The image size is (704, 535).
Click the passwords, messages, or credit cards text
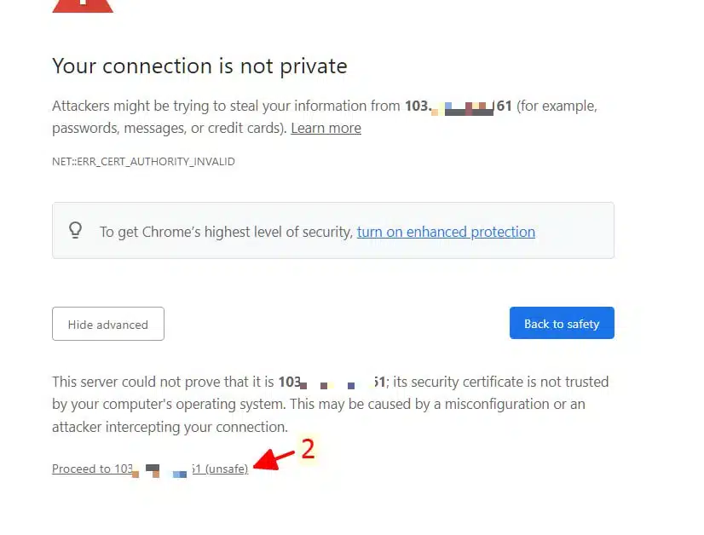(170, 128)
